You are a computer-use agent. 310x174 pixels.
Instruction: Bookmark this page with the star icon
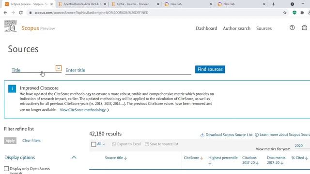click(x=285, y=13)
